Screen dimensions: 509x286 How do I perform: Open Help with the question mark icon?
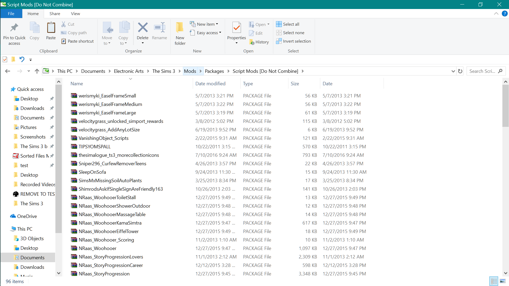coord(505,14)
